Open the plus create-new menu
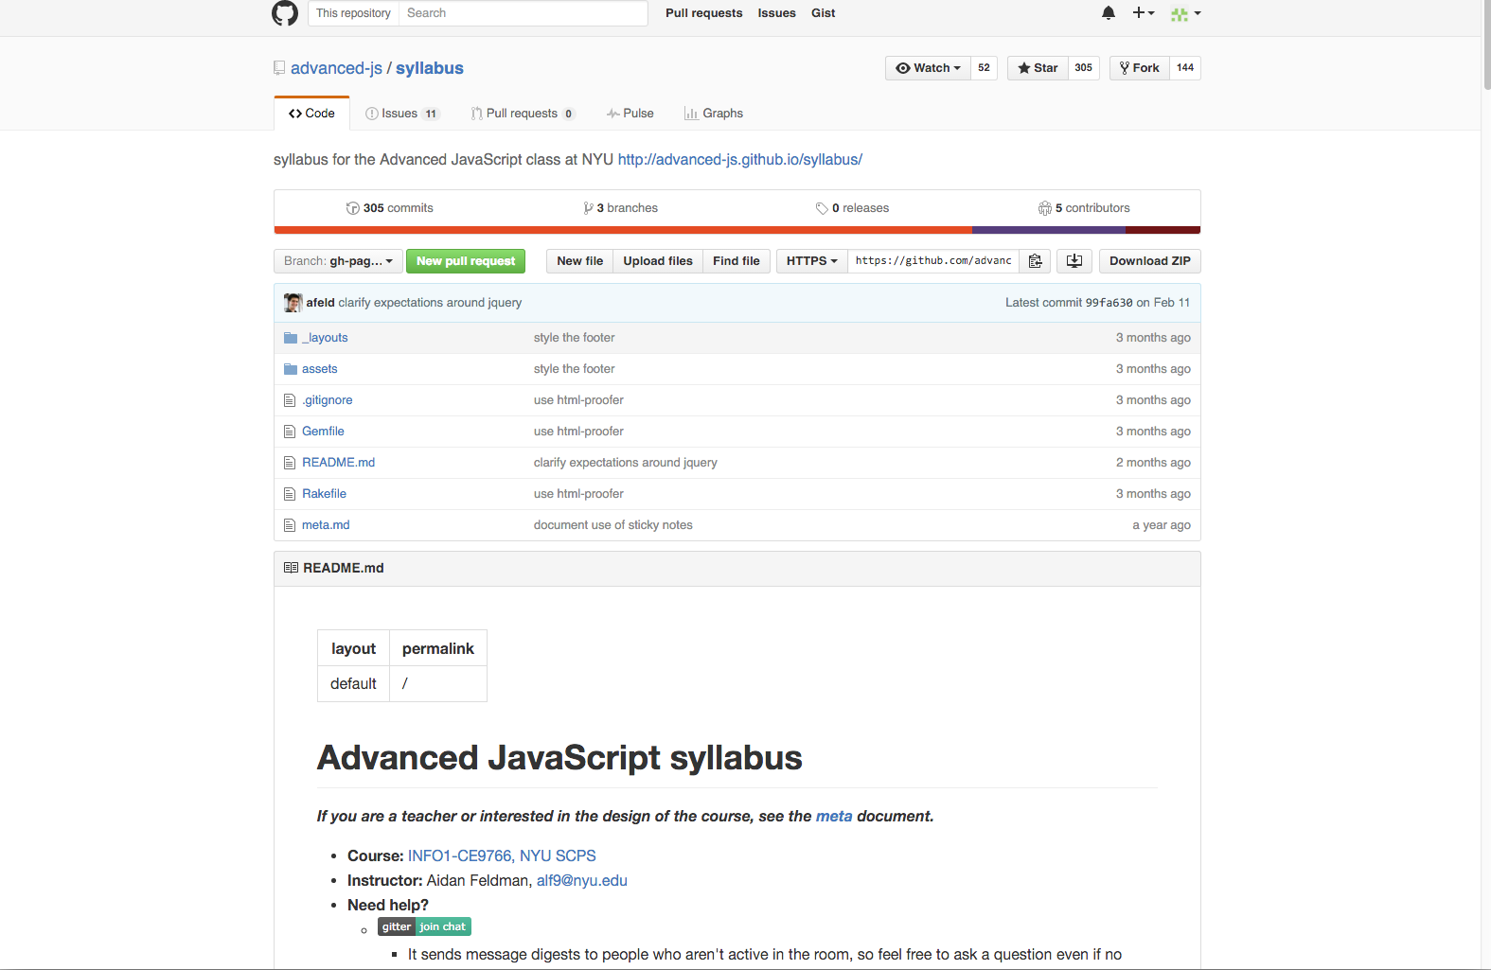 [1144, 13]
